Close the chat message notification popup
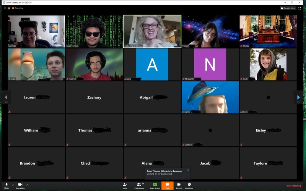 (x=188, y=170)
